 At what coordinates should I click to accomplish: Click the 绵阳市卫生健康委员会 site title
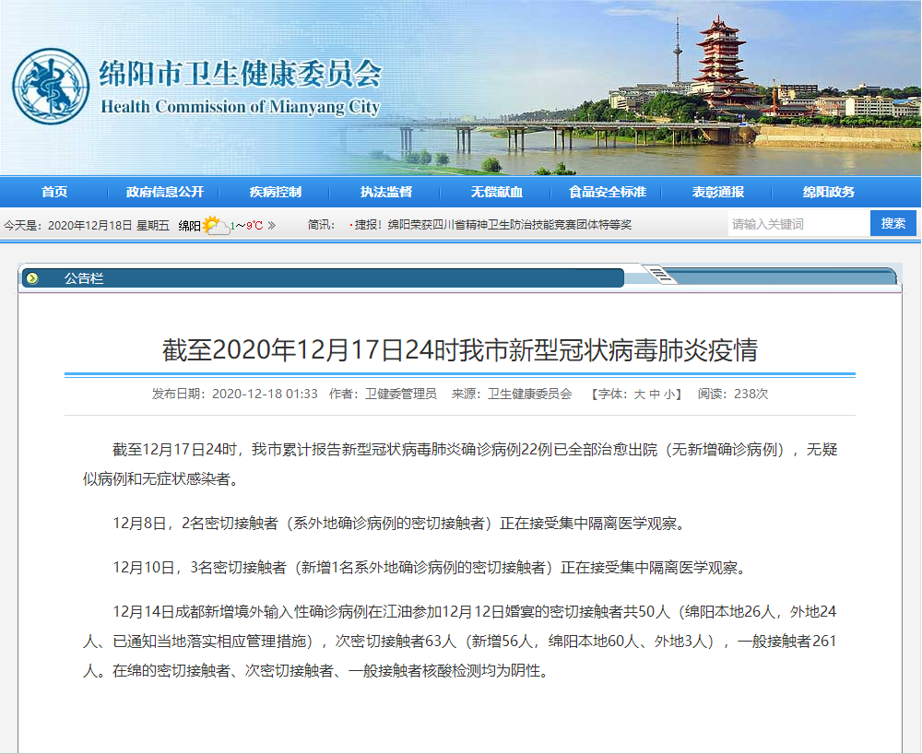pyautogui.click(x=241, y=74)
